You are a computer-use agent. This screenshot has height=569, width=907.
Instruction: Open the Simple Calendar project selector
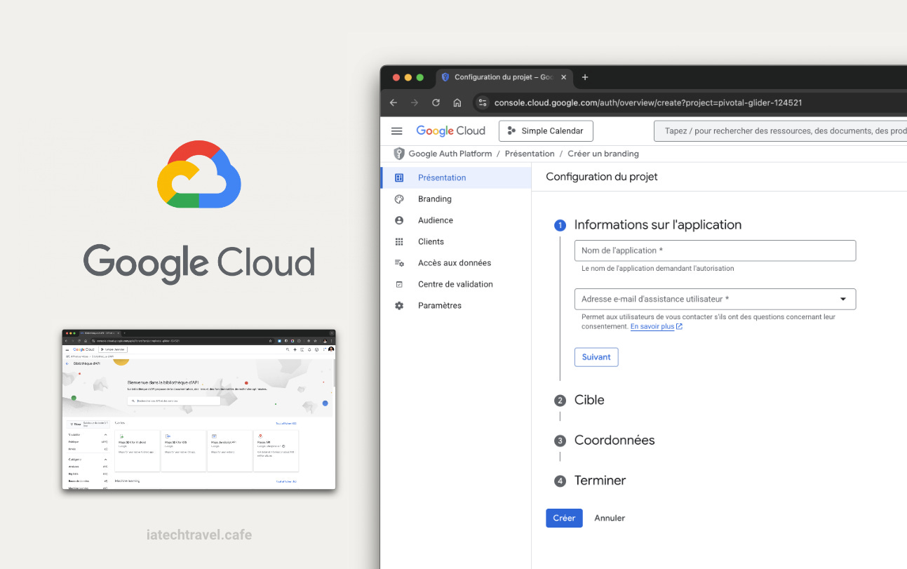coord(546,131)
